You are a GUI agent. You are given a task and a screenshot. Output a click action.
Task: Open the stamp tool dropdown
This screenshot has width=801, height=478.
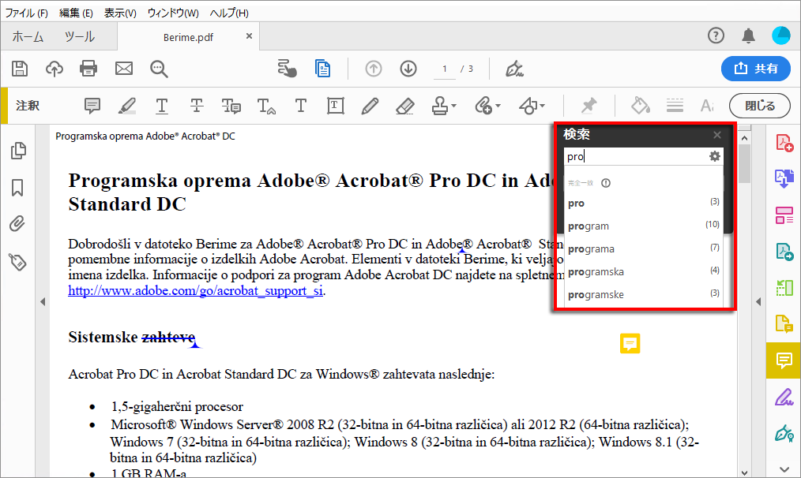click(443, 106)
